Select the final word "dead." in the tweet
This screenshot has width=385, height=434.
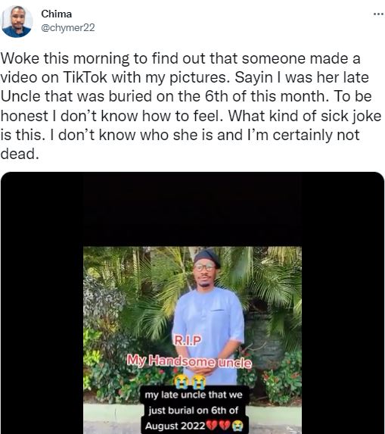click(x=20, y=154)
